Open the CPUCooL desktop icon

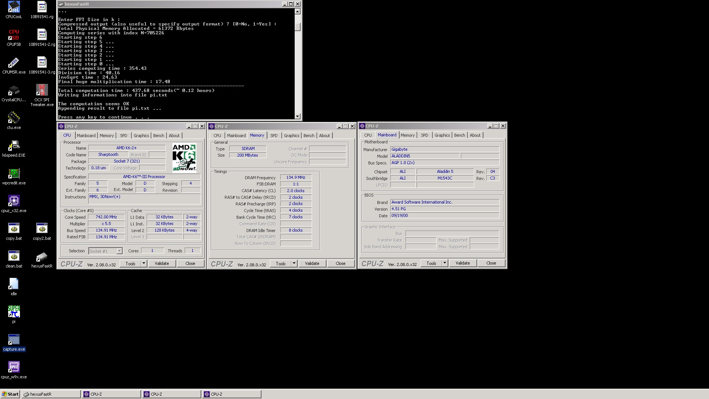click(x=14, y=9)
